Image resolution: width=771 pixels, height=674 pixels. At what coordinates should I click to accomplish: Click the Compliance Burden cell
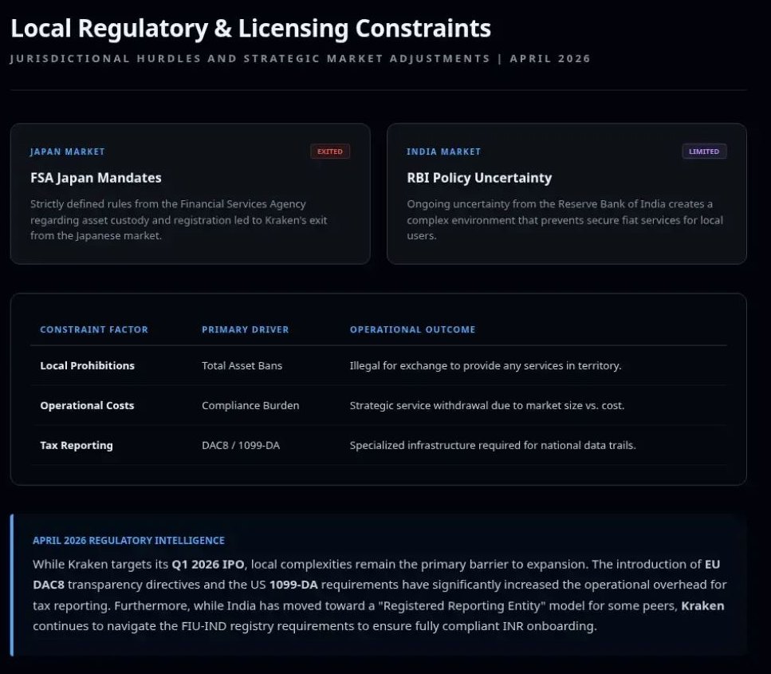(250, 405)
